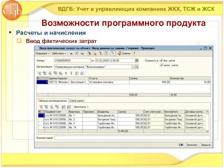The height and width of the screenshot is (168, 224).
Task: Click the edit row icon above the Здание/паркинг table
Action: (x=50, y=73)
